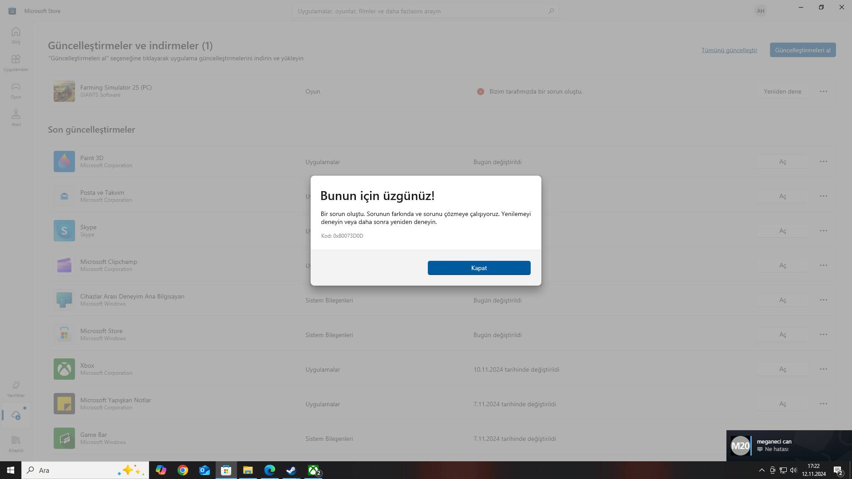Click the Tümünü güncelleştir link
Viewport: 852px width, 479px height.
point(729,50)
